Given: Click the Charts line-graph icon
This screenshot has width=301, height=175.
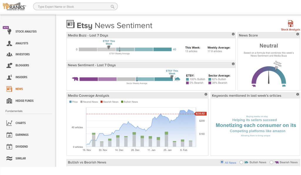Looking at the screenshot, I should (9, 123).
